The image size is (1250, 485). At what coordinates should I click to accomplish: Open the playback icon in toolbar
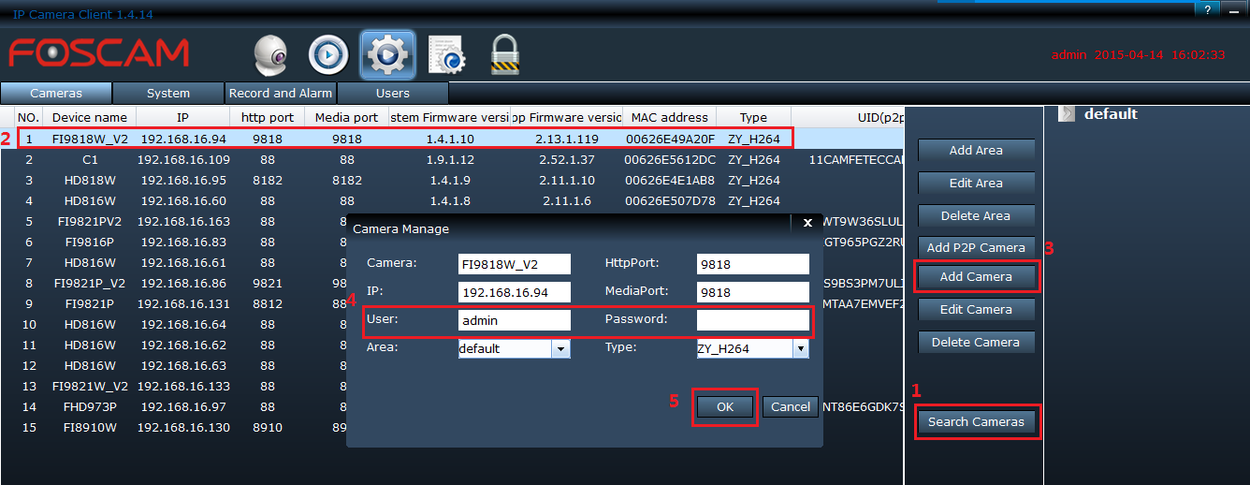tap(328, 55)
